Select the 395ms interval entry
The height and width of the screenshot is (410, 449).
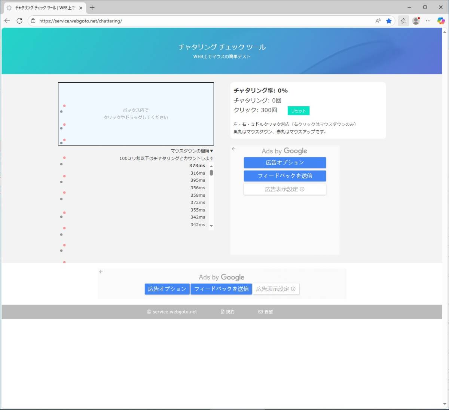coord(198,180)
